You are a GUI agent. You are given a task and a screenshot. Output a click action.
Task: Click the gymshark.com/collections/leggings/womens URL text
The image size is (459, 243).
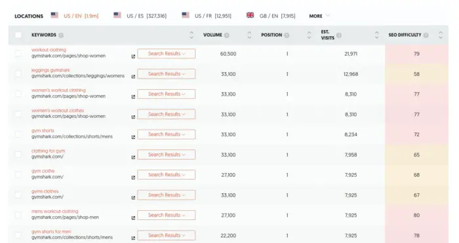(x=78, y=76)
